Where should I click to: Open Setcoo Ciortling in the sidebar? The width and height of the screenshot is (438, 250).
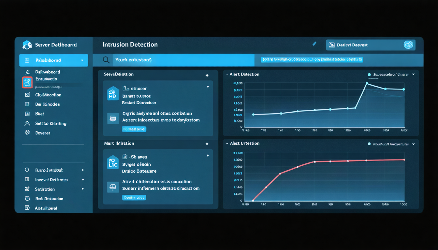[51, 123]
